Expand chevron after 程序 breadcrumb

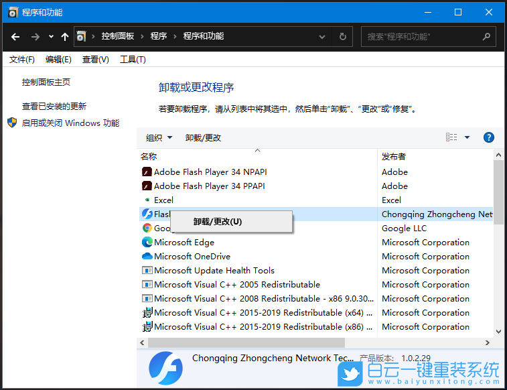click(175, 36)
